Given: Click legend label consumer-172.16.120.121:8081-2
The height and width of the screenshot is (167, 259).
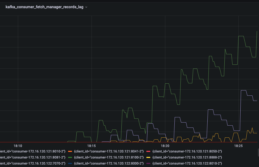Looking at the screenshot, I should tap(32, 157).
